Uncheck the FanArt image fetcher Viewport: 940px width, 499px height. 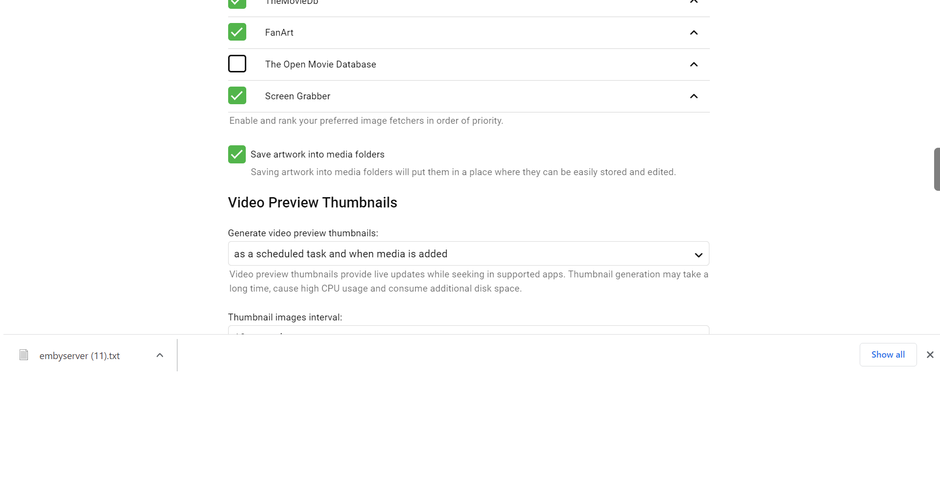click(237, 32)
